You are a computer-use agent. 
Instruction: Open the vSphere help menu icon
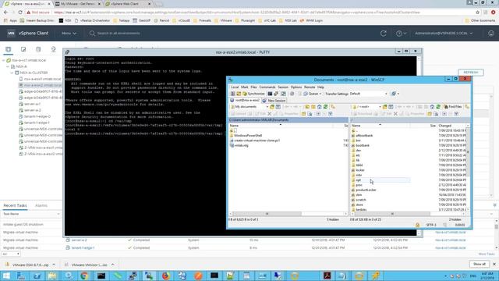pos(401,33)
